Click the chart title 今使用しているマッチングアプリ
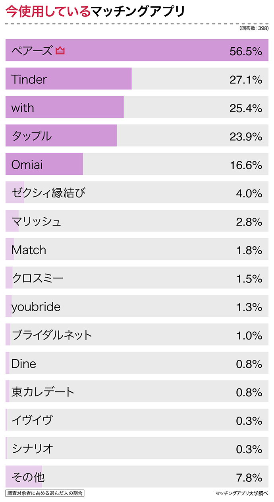The width and height of the screenshot is (274, 502). point(95,12)
